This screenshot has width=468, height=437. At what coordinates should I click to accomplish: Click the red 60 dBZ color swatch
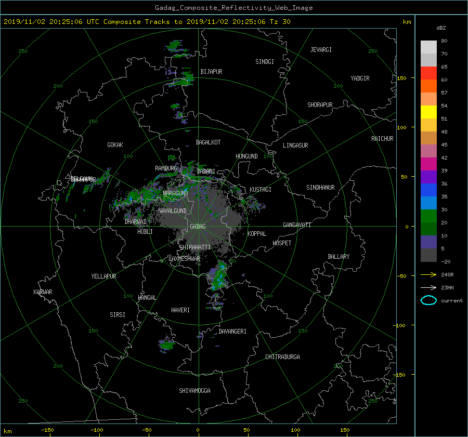[428, 73]
